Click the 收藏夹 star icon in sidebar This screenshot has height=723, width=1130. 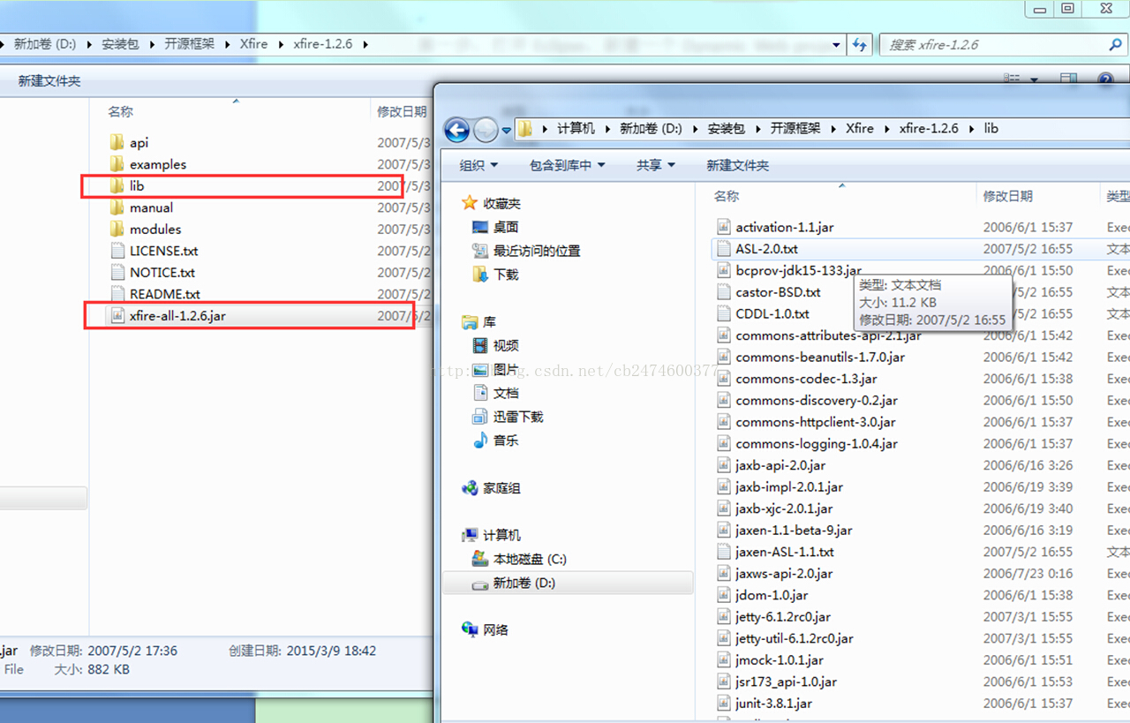click(x=470, y=203)
